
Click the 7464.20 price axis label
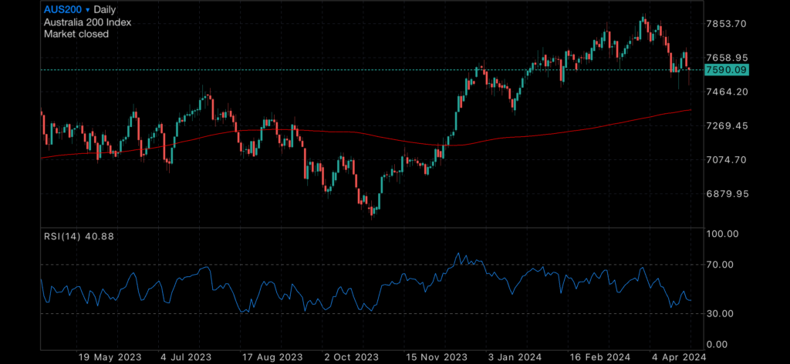coord(726,92)
